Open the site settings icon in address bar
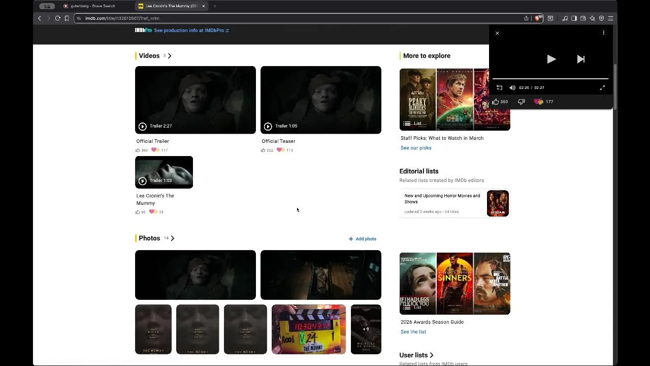Screen dimensions: 650x366 [79, 18]
